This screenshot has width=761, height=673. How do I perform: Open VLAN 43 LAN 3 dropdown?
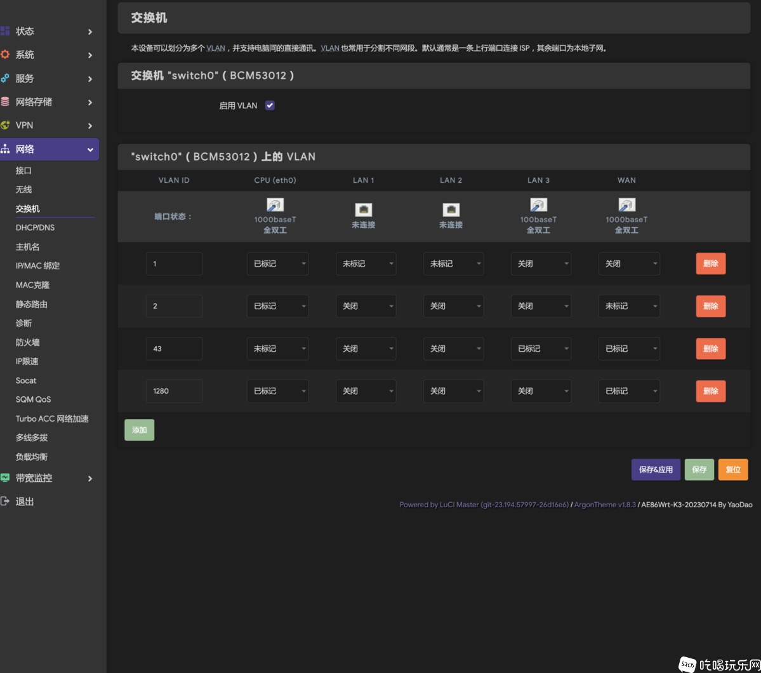(541, 349)
